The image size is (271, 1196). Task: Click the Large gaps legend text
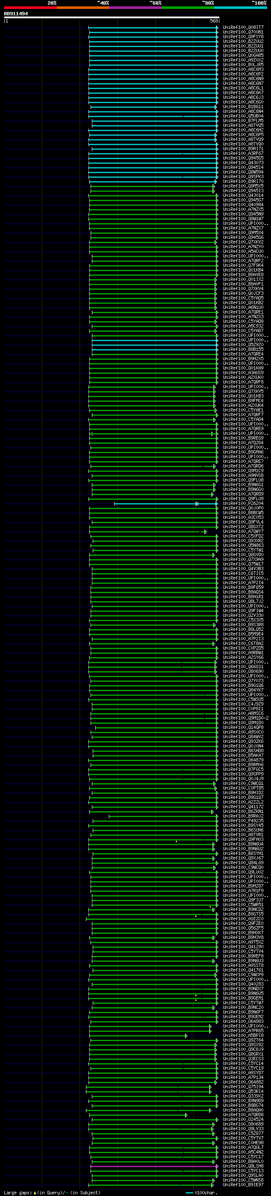pyautogui.click(x=52, y=1192)
